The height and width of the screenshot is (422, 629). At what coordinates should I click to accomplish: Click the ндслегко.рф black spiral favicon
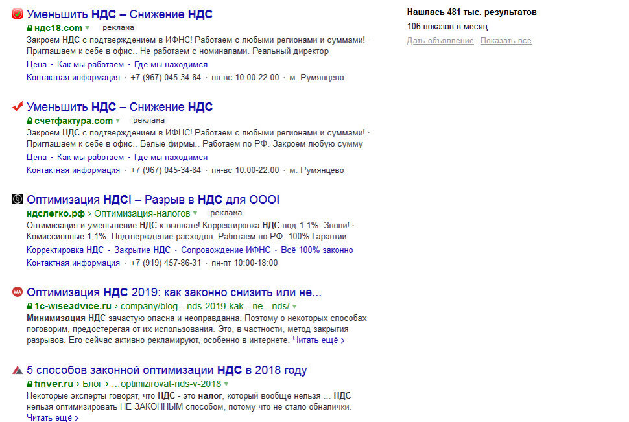(x=18, y=199)
